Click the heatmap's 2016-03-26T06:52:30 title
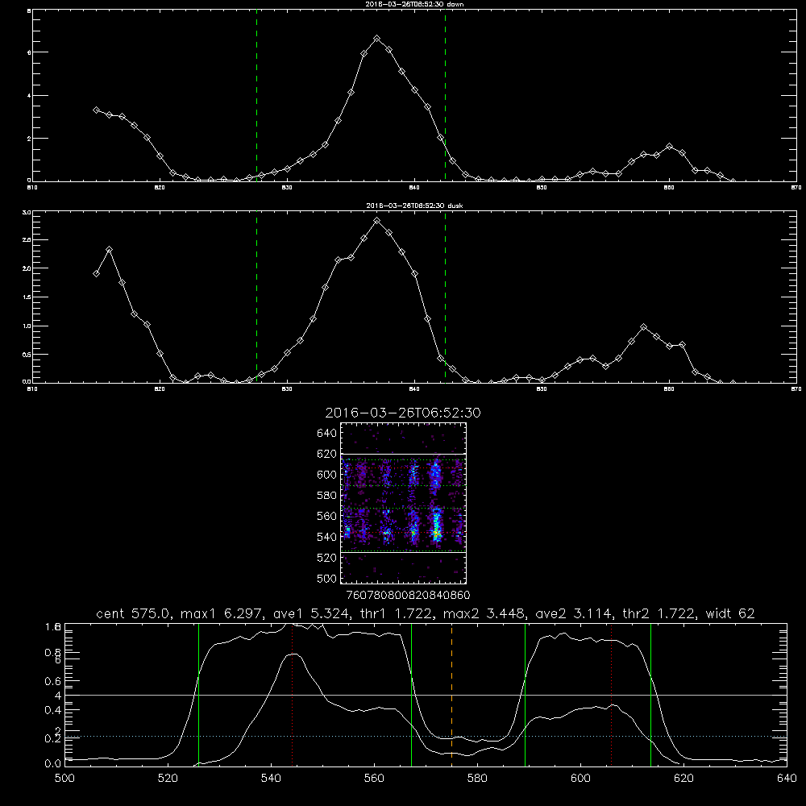The height and width of the screenshot is (806, 806). 403,413
